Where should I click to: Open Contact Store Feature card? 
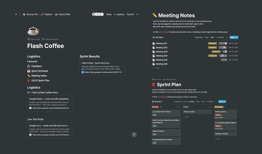166,113
